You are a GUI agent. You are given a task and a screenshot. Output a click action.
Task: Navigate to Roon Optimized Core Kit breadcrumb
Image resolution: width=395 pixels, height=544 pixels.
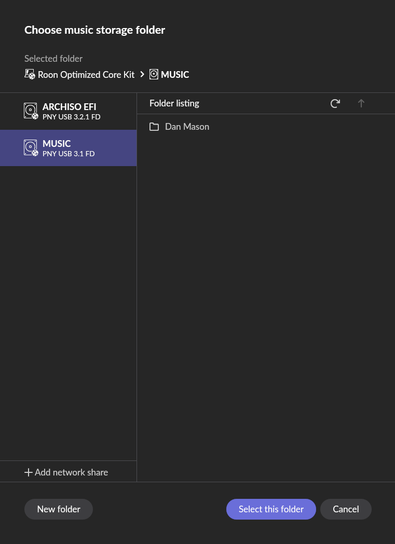(x=86, y=75)
